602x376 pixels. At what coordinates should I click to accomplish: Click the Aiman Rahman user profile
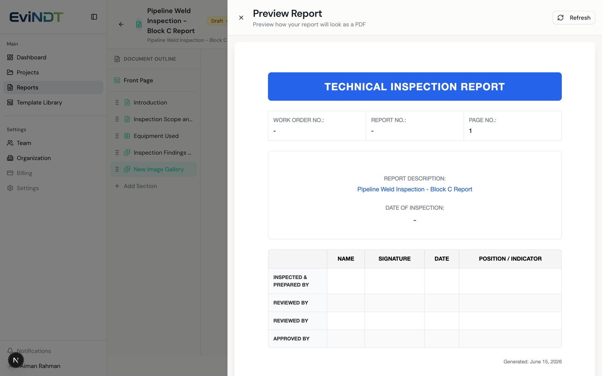click(x=40, y=366)
